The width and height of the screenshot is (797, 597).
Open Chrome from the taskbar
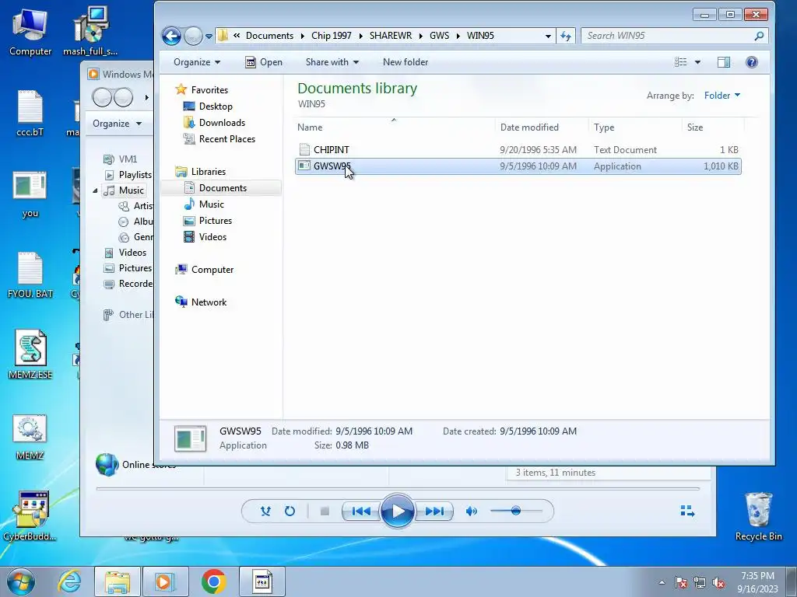tap(213, 581)
